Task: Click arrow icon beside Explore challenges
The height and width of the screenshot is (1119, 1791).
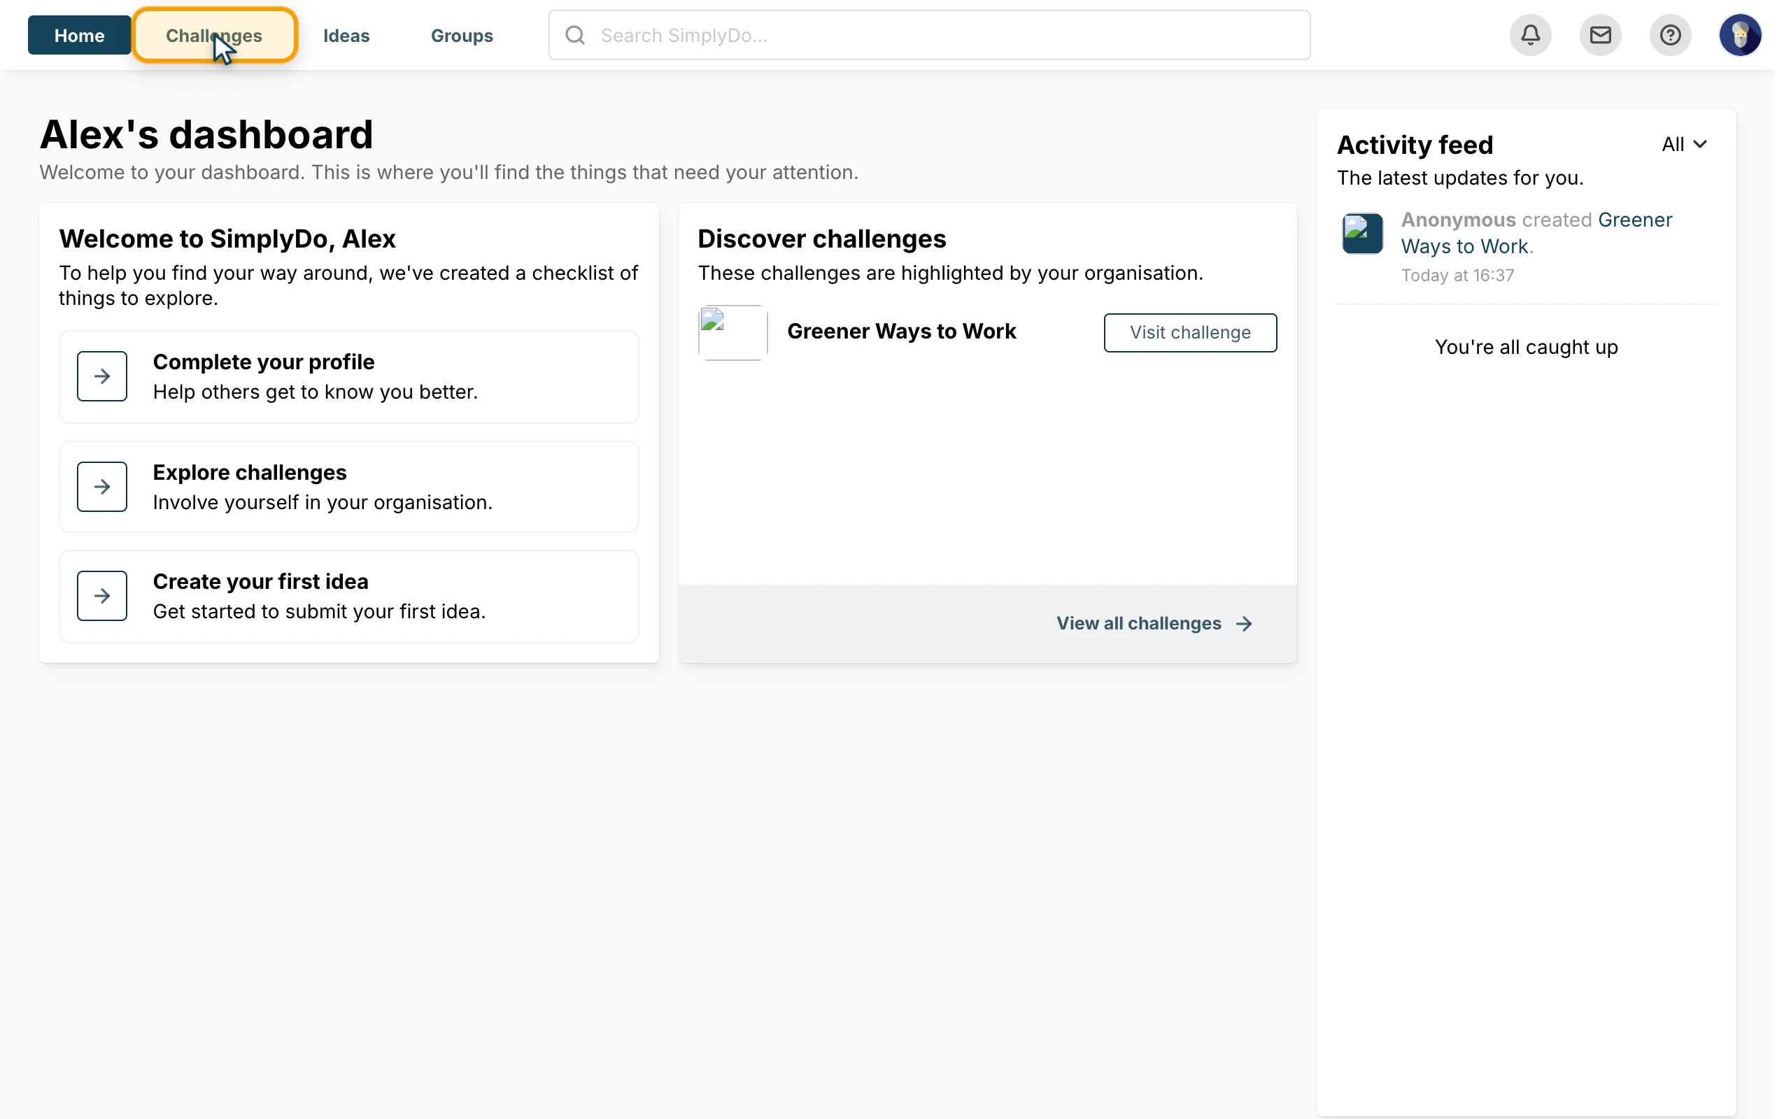Action: pos(102,486)
